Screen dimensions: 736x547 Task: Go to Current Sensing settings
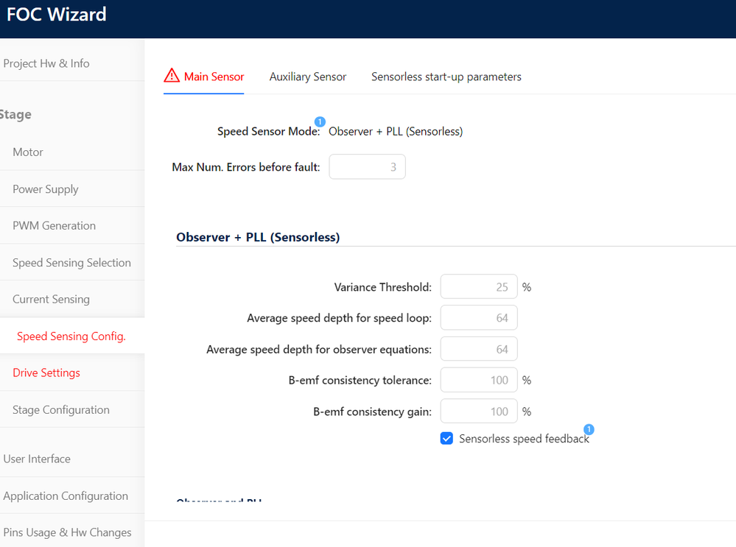(51, 299)
